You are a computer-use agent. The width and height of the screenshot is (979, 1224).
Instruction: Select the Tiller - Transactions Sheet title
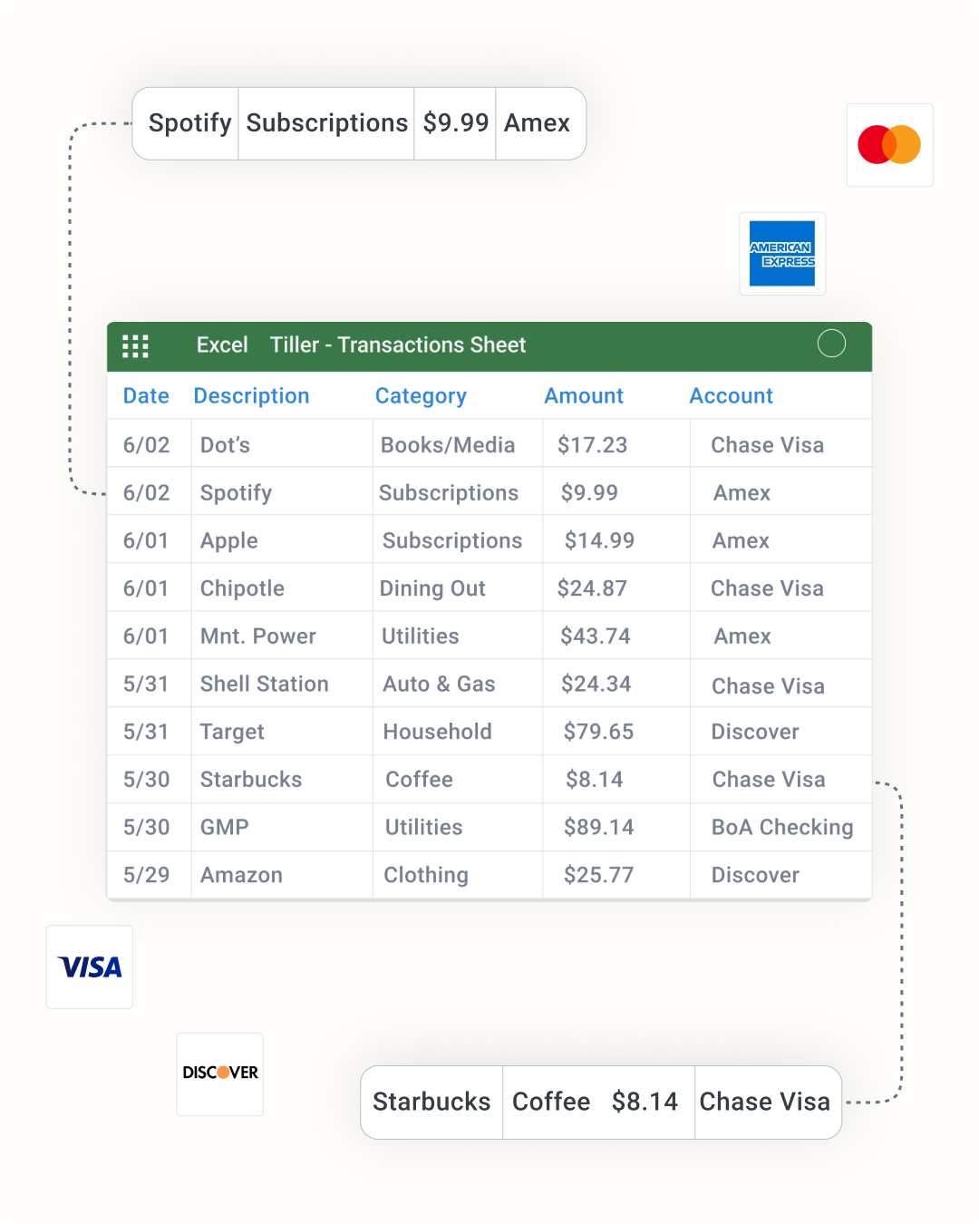click(x=398, y=345)
